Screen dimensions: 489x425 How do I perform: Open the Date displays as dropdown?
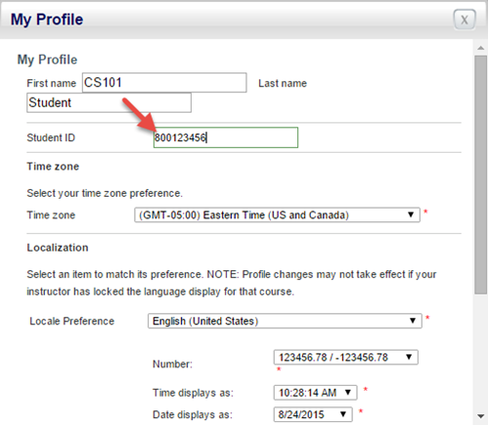click(313, 414)
